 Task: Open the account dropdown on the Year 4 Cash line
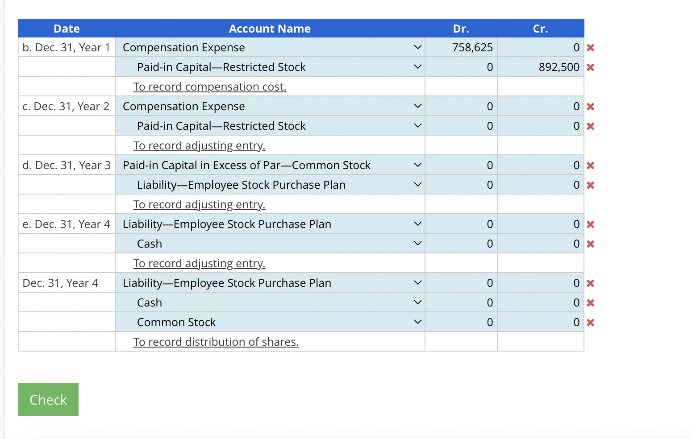417,302
